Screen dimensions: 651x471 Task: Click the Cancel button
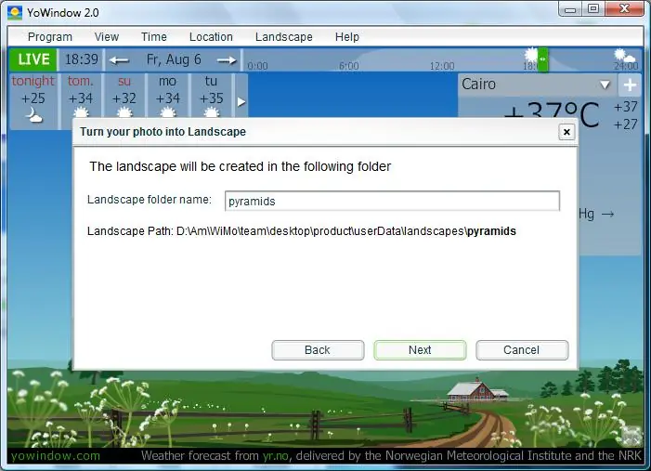click(522, 350)
